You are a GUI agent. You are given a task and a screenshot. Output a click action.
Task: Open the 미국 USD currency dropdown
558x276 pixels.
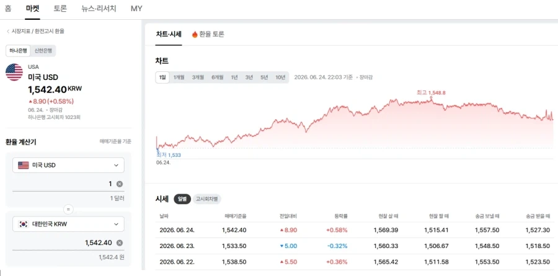[x=68, y=165]
